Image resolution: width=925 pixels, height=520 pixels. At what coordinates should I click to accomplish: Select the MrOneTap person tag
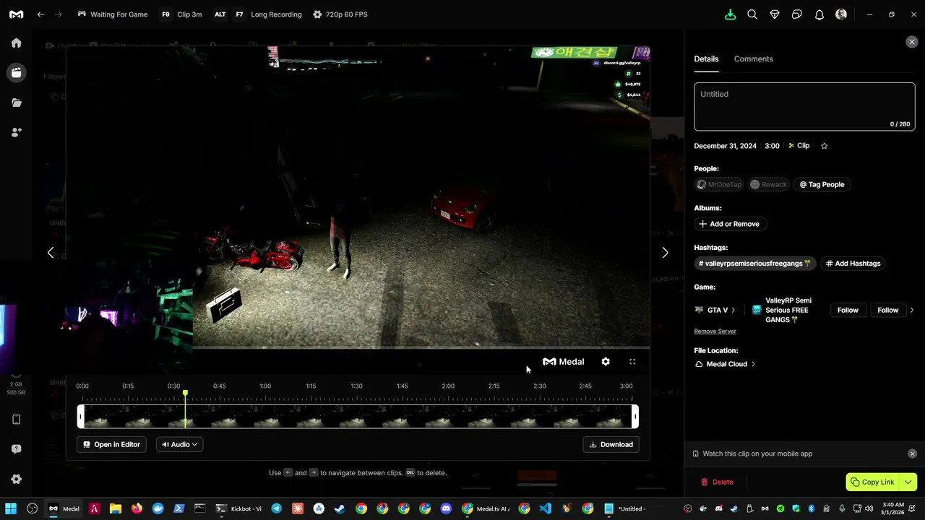(719, 184)
